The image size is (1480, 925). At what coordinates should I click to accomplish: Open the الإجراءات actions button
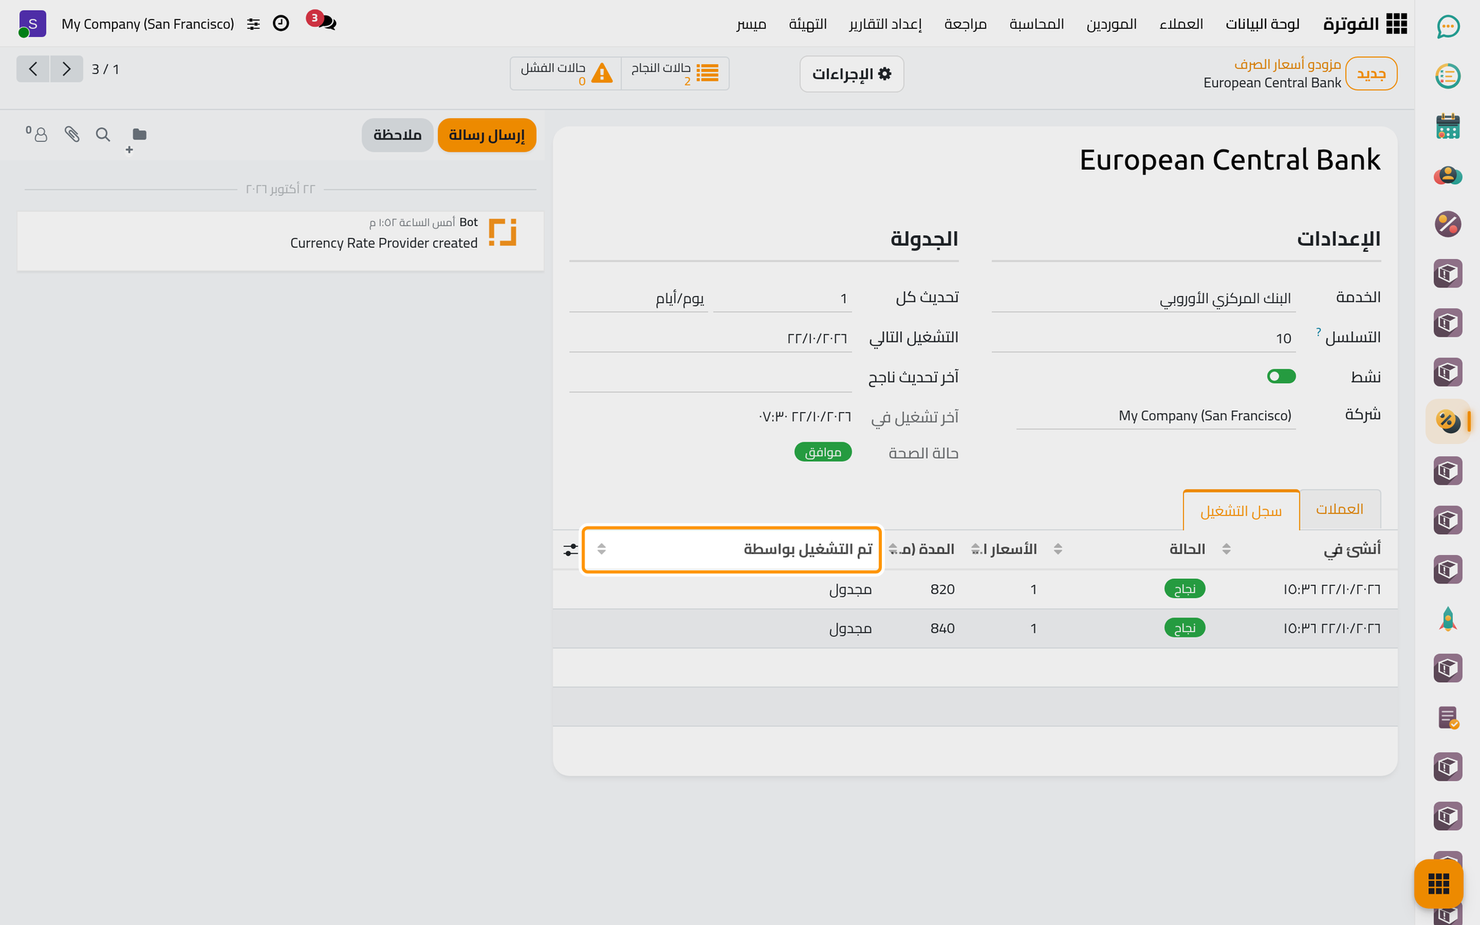coord(852,74)
